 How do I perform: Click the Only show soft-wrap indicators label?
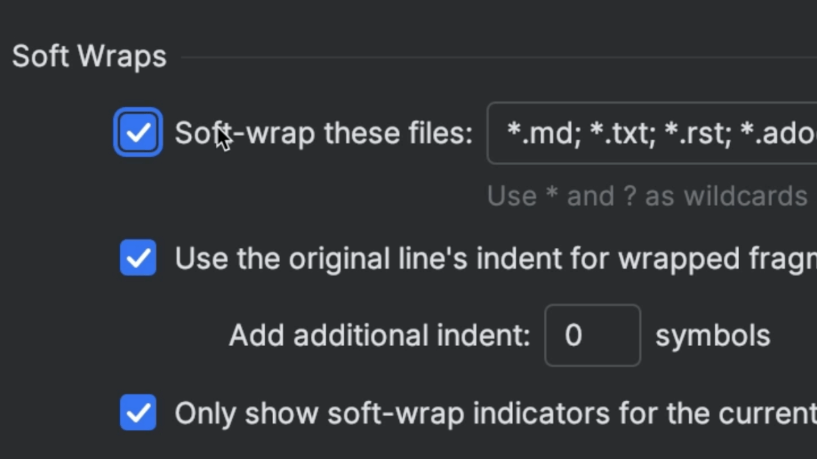tap(447, 412)
